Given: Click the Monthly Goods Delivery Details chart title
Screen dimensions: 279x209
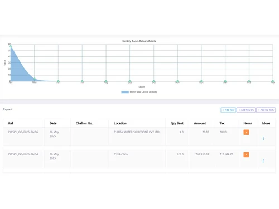Looking at the screenshot, I should (x=139, y=41).
